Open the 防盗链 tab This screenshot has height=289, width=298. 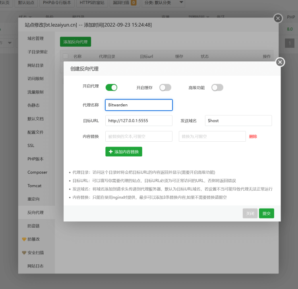click(34, 226)
